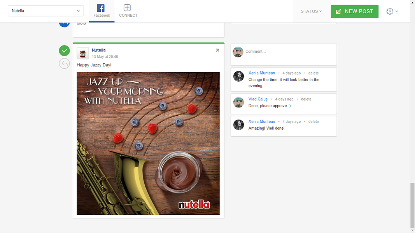
Task: Toggle the green approved checkmark
Action: [x=64, y=50]
